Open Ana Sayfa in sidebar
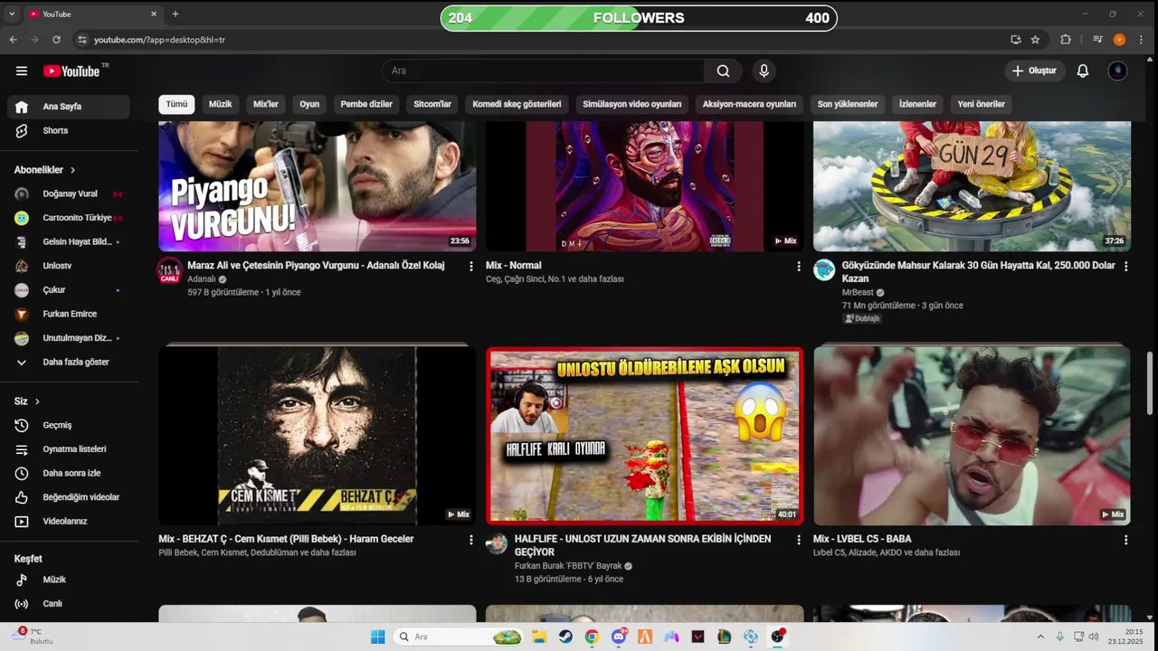 pos(69,107)
